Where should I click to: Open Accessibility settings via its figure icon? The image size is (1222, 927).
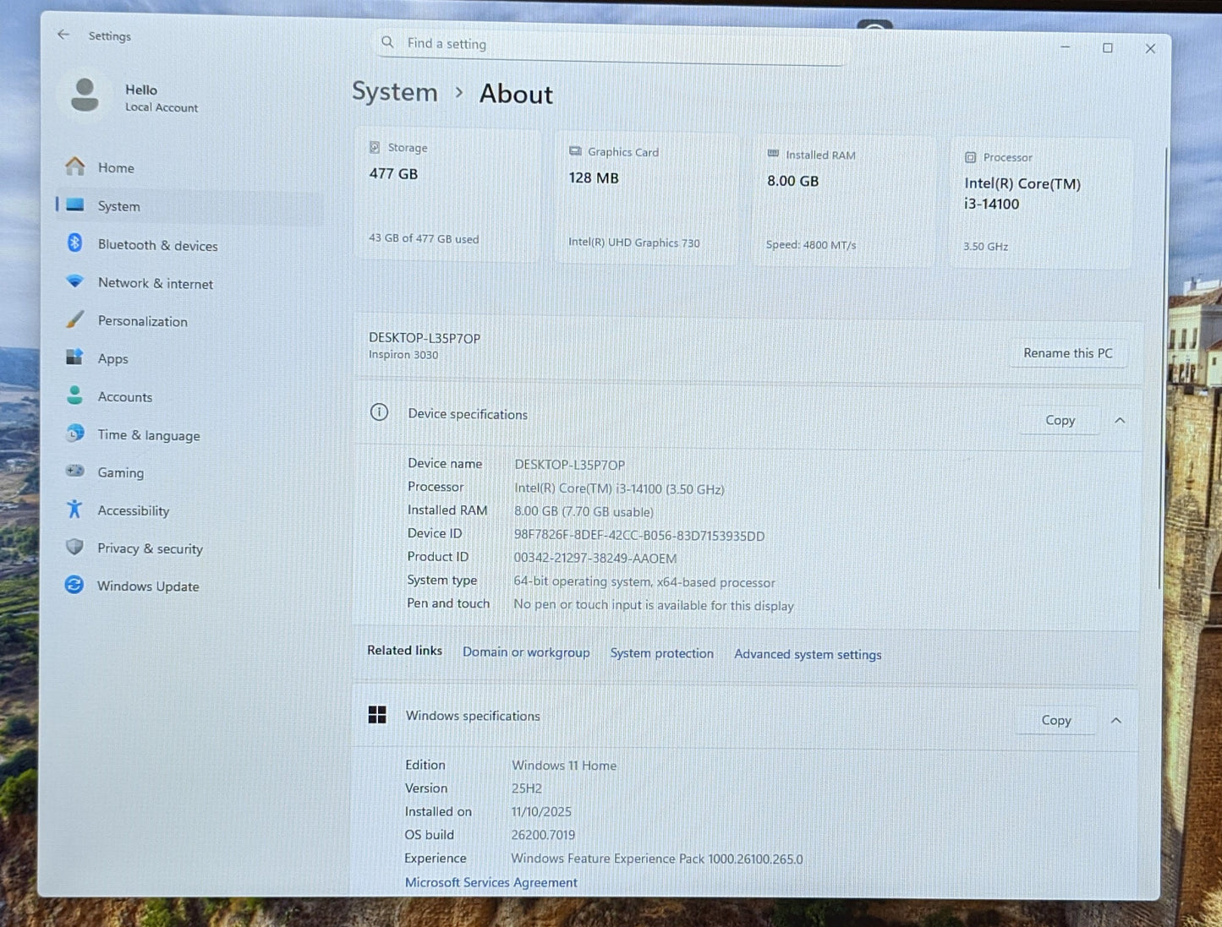(74, 509)
